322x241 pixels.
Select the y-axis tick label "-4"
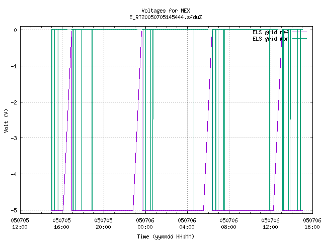coord(14,174)
